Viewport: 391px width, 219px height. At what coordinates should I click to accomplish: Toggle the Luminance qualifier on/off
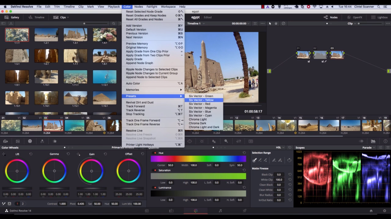(x=155, y=188)
